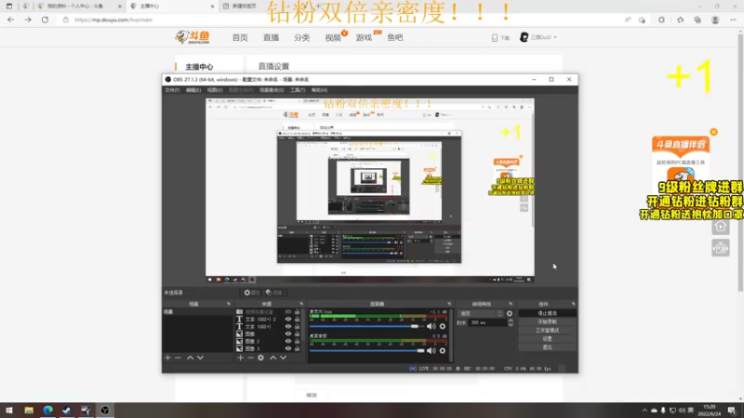Toggle visibility of 文本 (GDI+) 2 source

pos(288,320)
